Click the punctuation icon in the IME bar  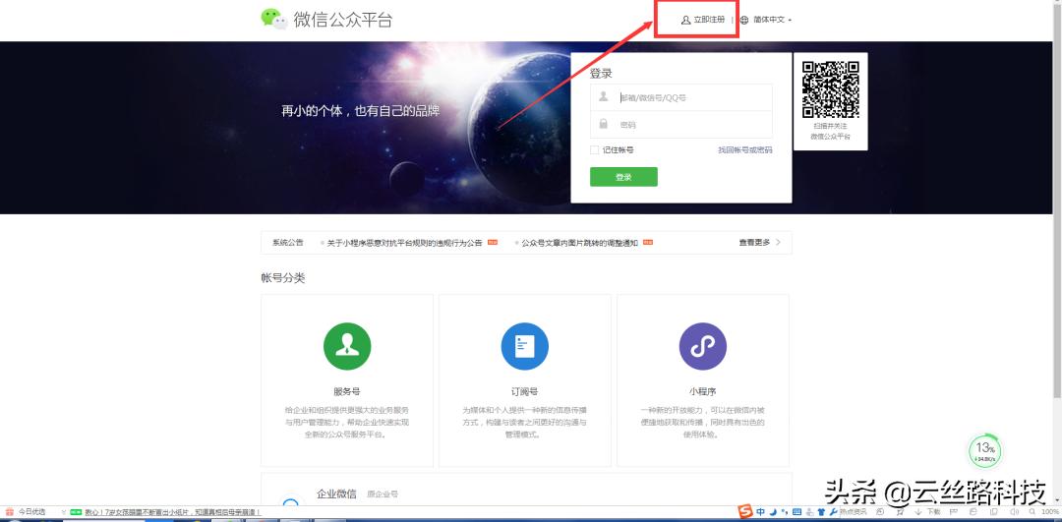click(785, 511)
